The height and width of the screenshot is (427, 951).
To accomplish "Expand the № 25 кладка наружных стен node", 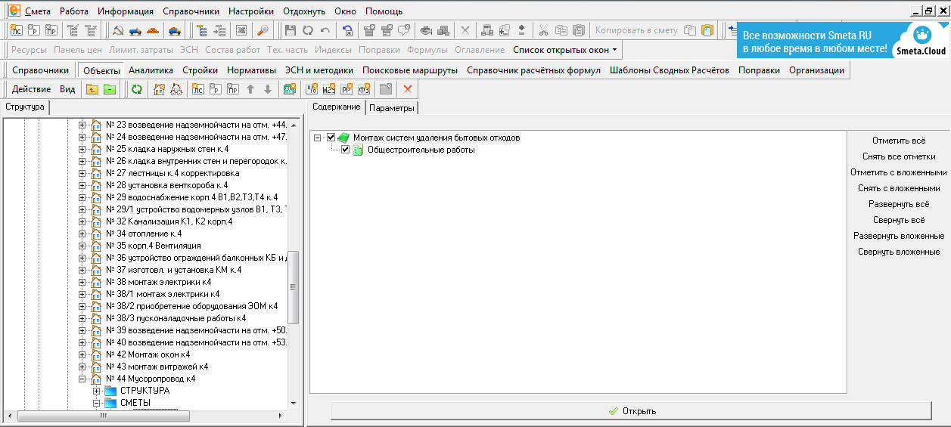I will click(82, 149).
